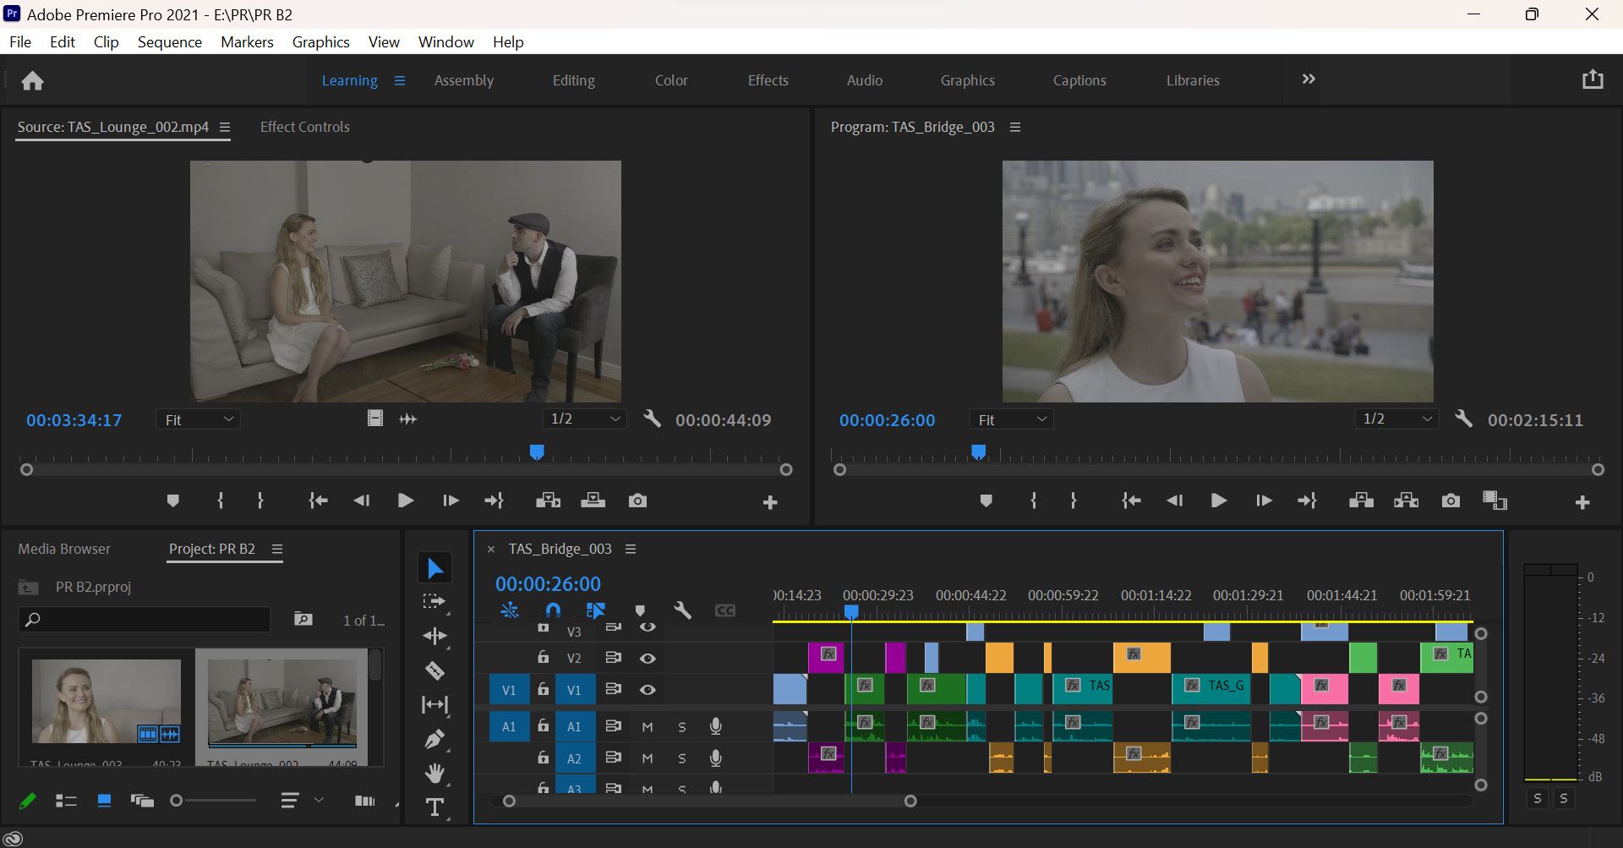Open Program monitor settings wrench
Viewport: 1623px width, 848px height.
[1463, 419]
